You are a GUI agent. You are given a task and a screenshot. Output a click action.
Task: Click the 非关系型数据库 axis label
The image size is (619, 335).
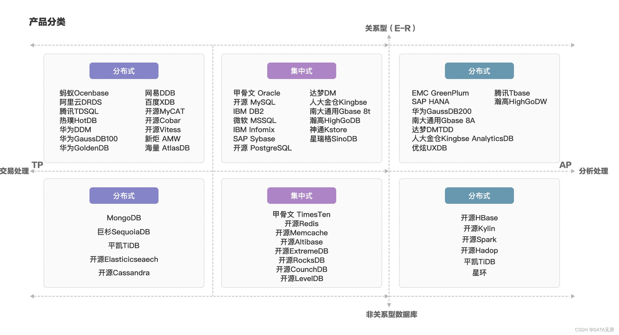391,314
